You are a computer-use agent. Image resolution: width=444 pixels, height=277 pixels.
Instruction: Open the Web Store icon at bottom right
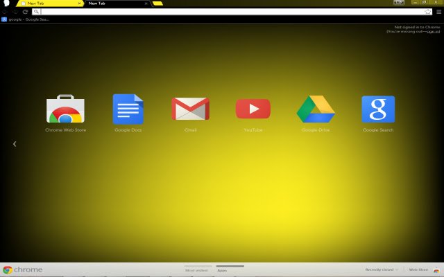pos(436,270)
